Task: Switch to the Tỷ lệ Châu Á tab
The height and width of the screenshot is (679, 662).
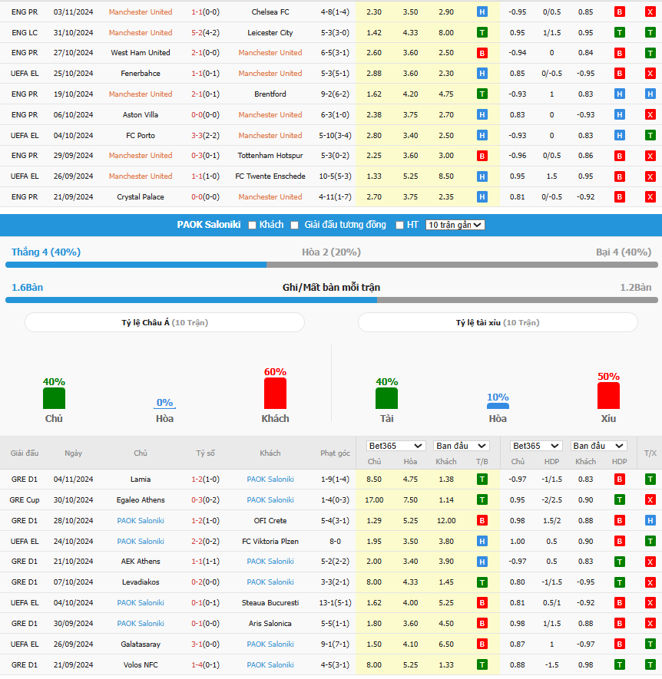Action: [165, 322]
